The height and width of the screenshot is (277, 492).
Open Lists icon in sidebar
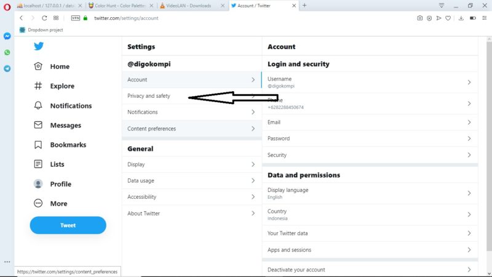(x=38, y=164)
